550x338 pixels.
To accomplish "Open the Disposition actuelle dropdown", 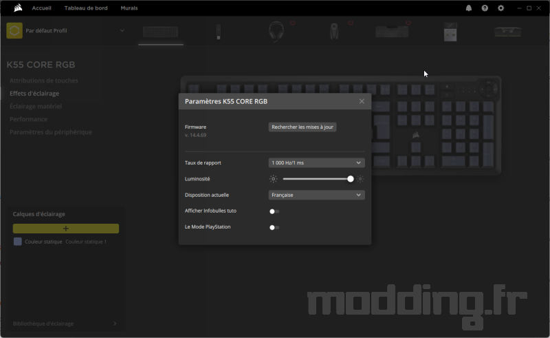I will tap(317, 195).
